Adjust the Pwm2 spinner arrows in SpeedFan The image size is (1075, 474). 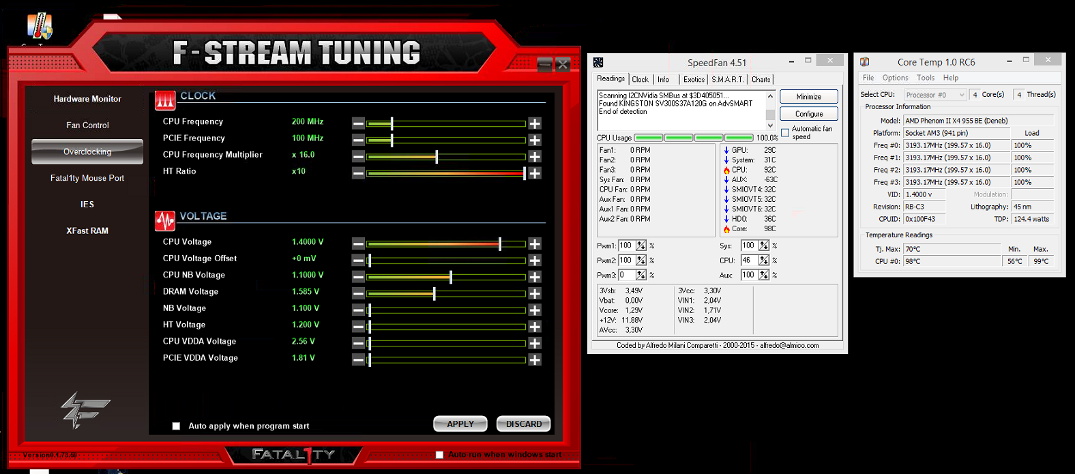tap(641, 261)
